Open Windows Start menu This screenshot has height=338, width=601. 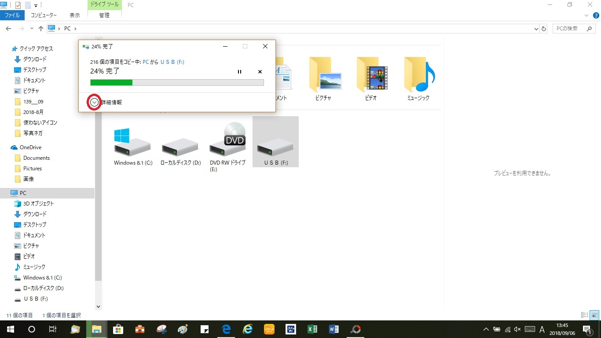[10, 329]
